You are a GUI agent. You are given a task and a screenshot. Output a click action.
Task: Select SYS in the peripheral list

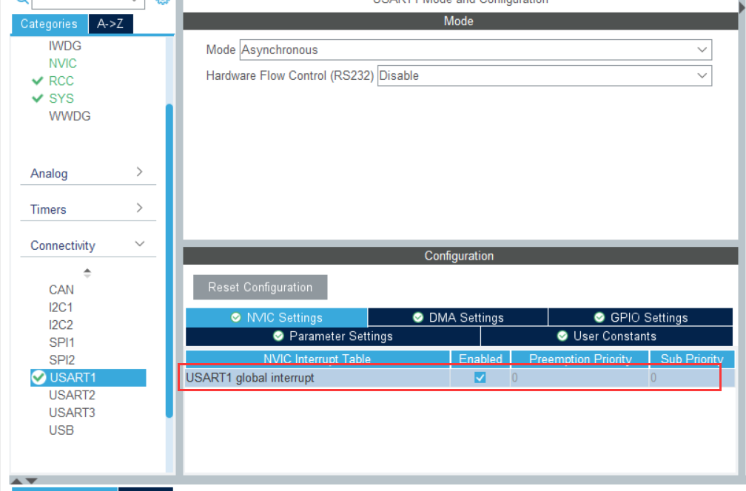pyautogui.click(x=61, y=98)
